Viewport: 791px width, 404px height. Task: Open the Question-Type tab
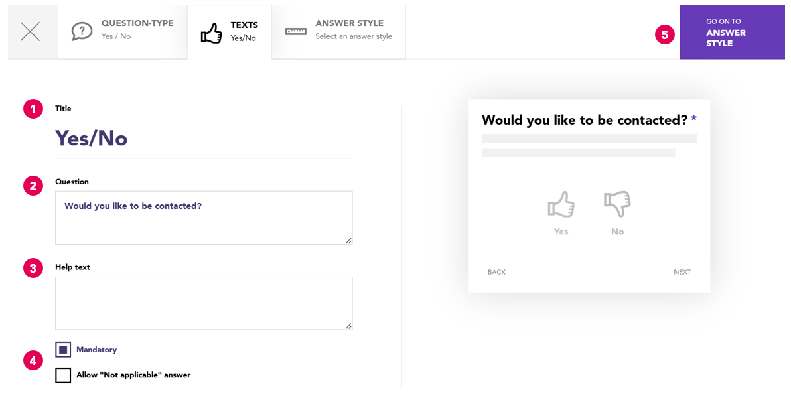123,32
